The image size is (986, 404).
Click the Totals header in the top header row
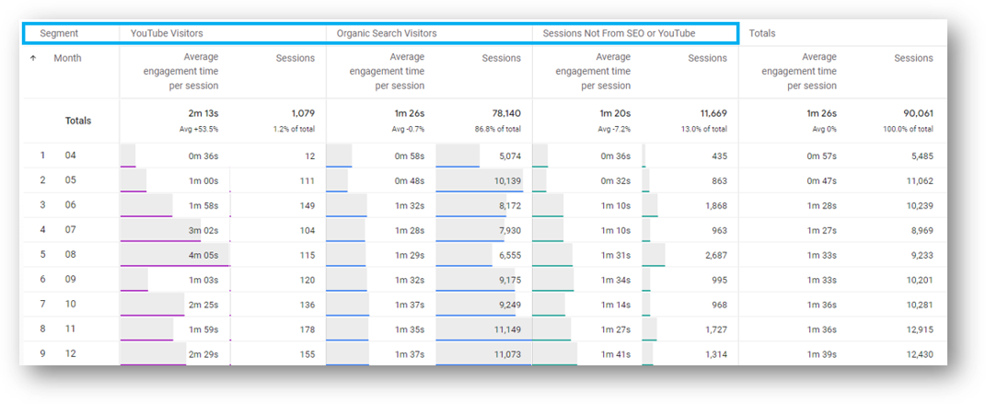762,33
